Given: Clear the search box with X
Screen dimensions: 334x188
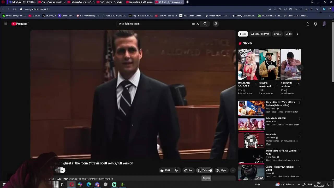Looking at the screenshot, I should click(198, 24).
